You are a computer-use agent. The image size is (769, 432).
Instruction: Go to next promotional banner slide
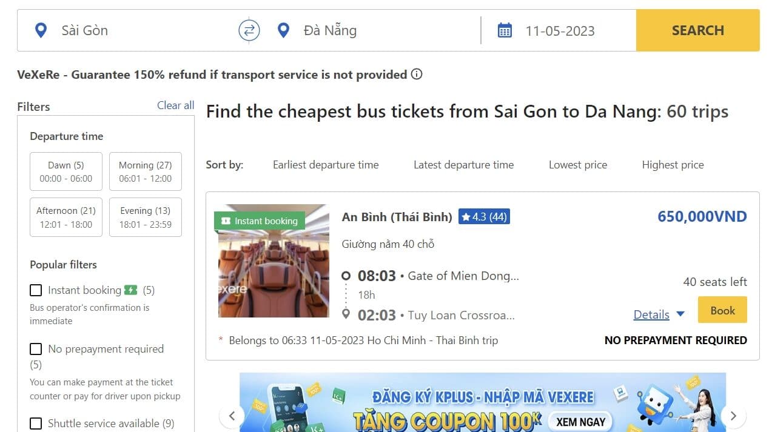point(733,416)
